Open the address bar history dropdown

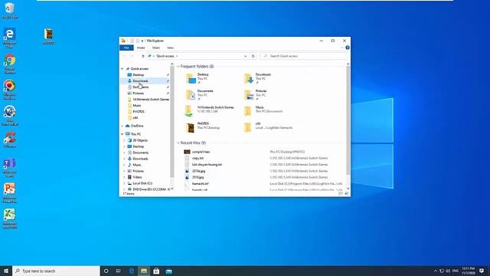tap(245, 56)
